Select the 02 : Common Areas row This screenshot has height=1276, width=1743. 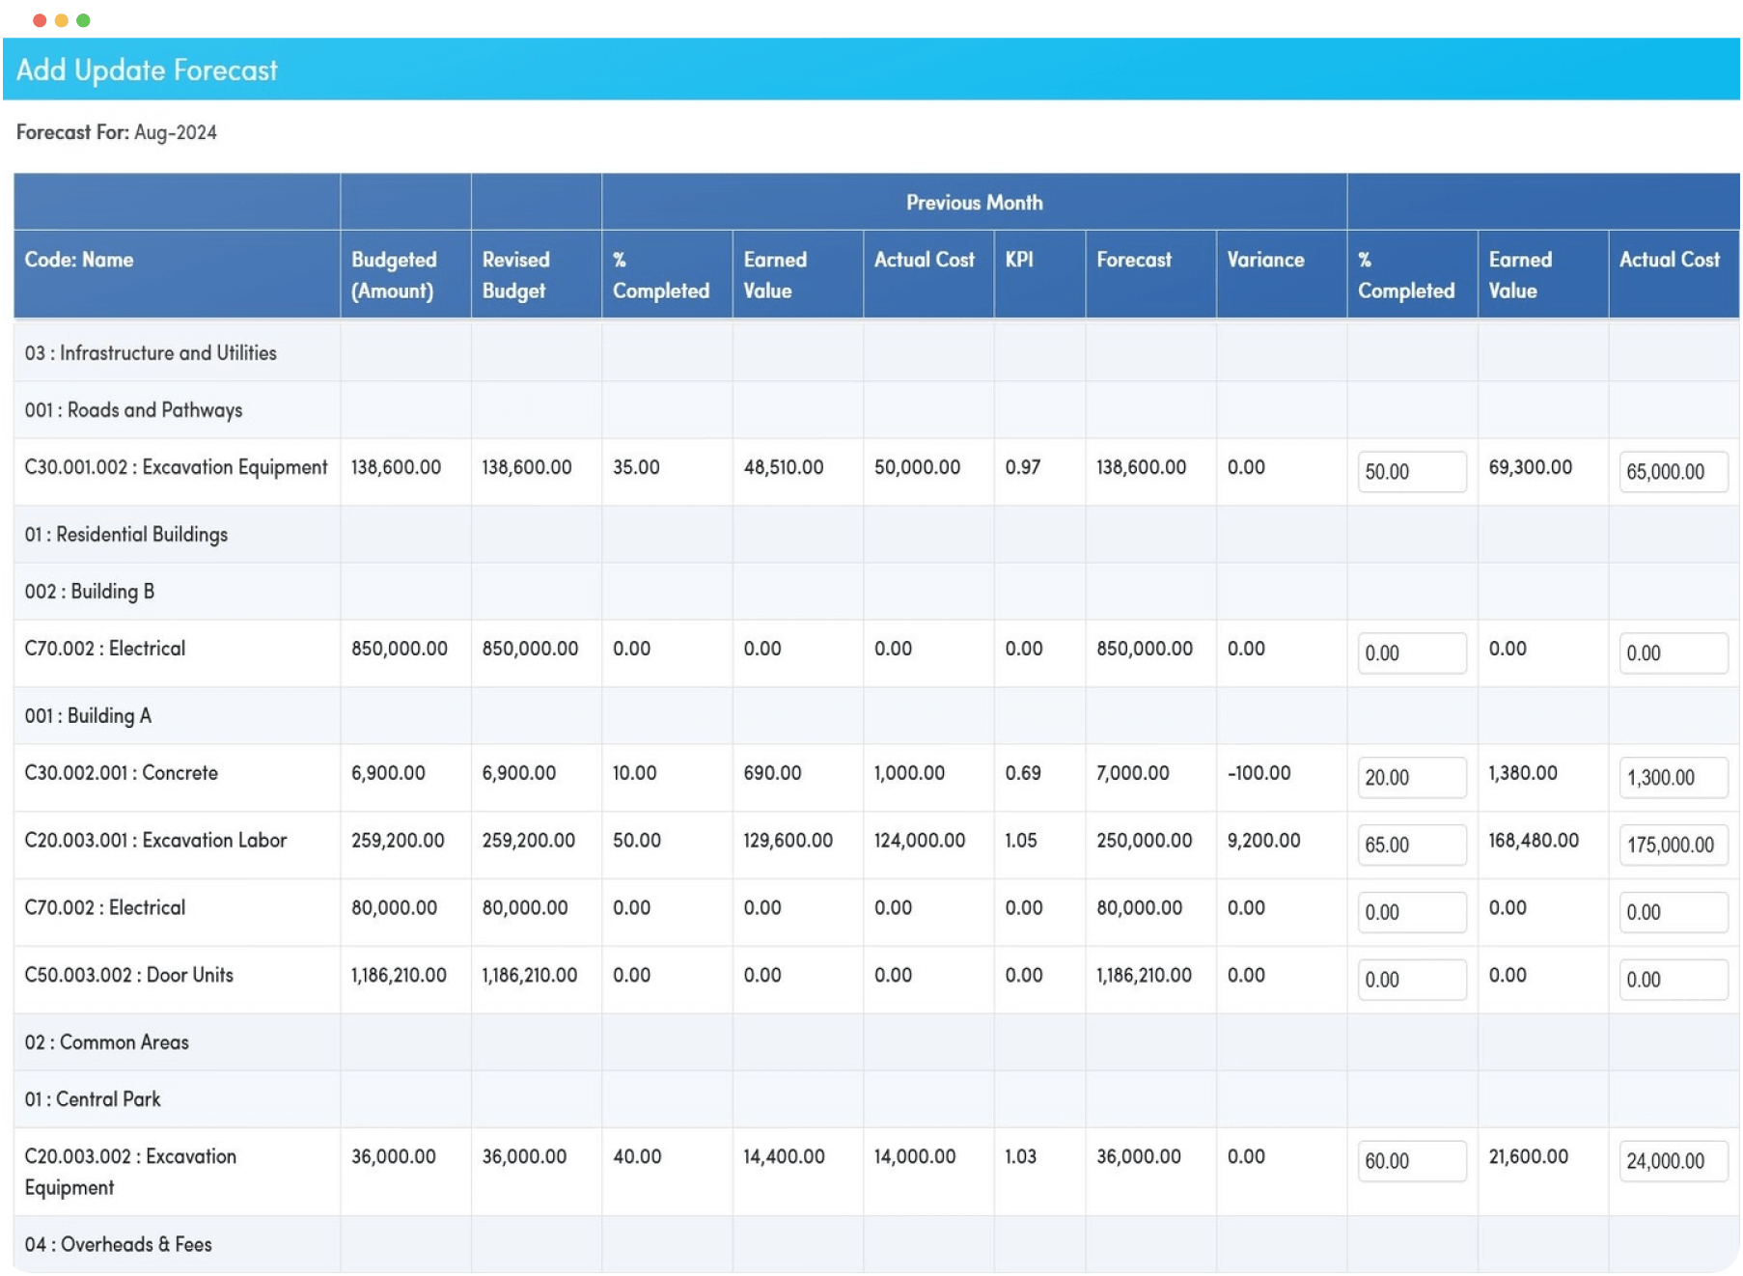tap(106, 1041)
